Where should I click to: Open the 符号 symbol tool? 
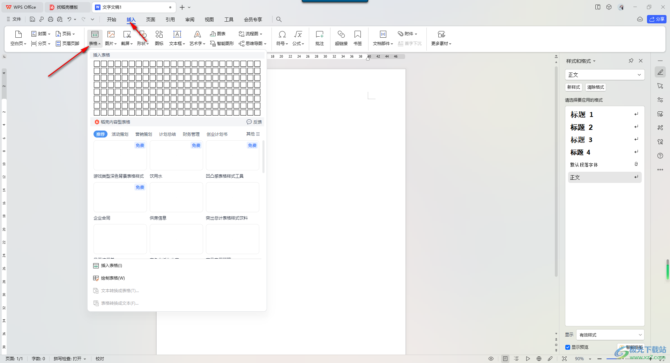pos(282,38)
